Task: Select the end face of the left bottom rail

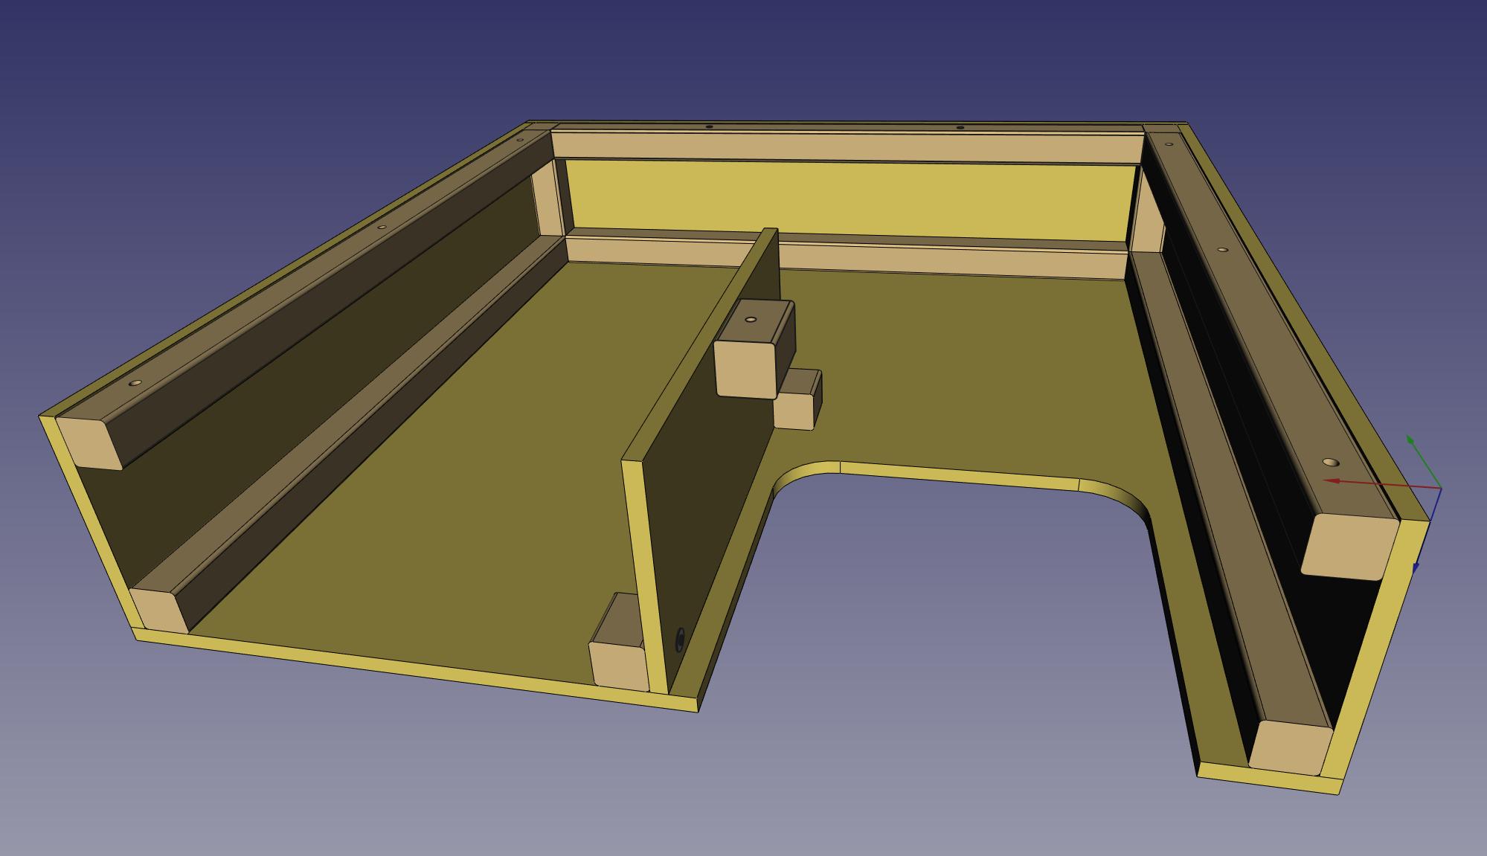Action: coord(158,610)
